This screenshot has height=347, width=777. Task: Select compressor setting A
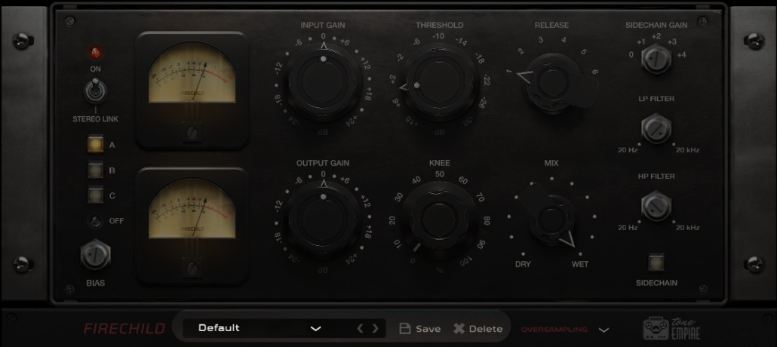coord(95,144)
